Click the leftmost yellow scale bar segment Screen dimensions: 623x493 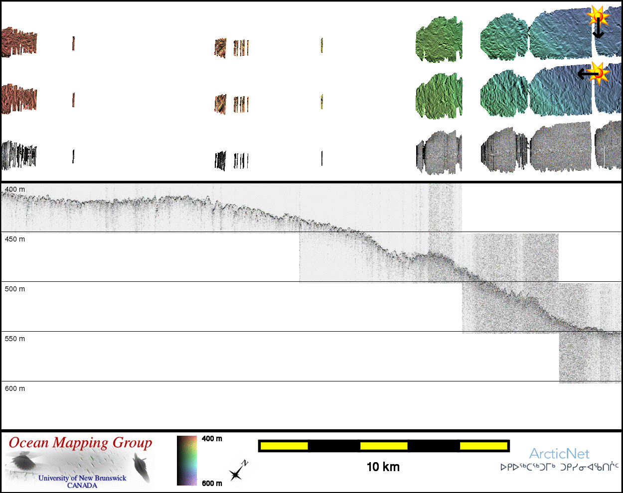point(284,446)
